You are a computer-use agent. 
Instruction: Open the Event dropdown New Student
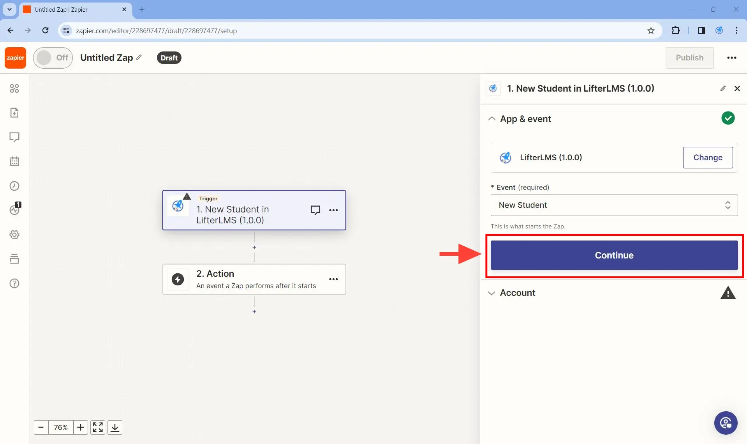click(614, 205)
